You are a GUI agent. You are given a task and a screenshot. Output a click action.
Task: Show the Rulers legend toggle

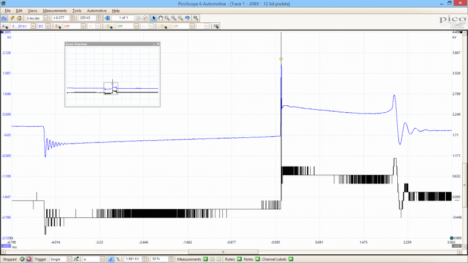point(239,259)
